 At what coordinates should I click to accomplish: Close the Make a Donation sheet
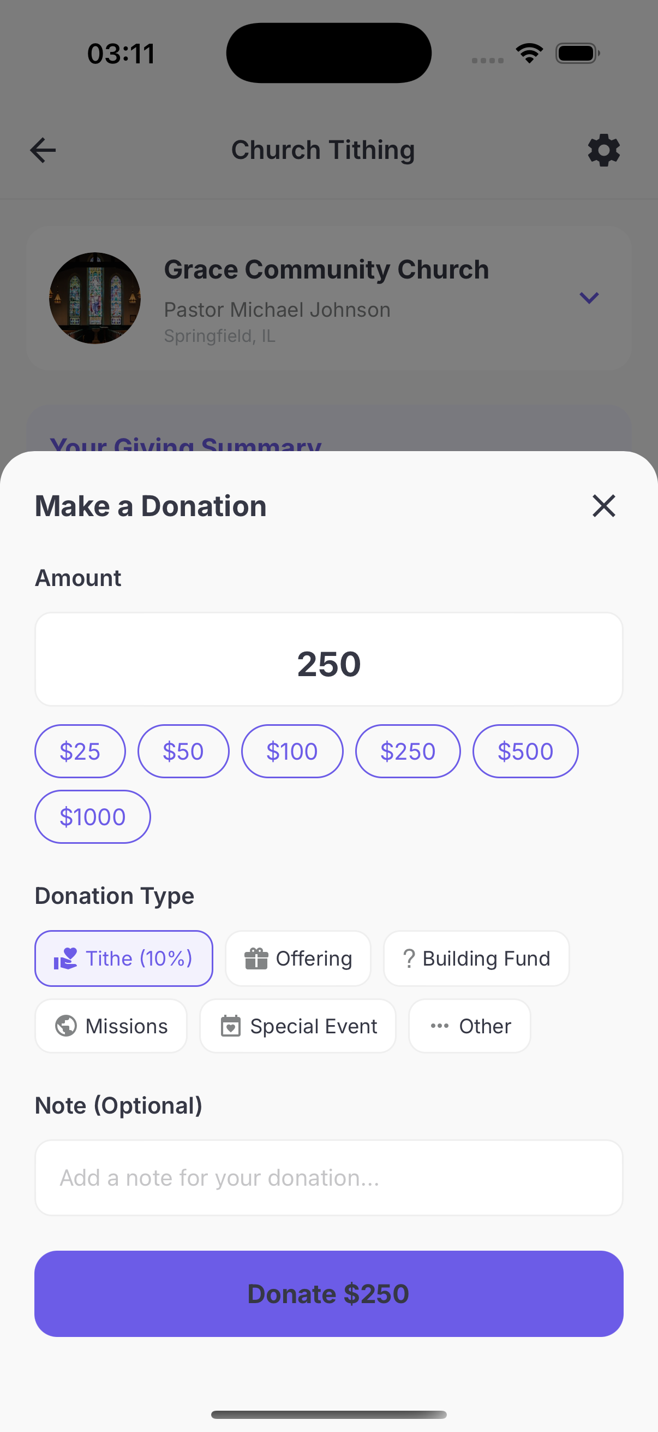[603, 506]
